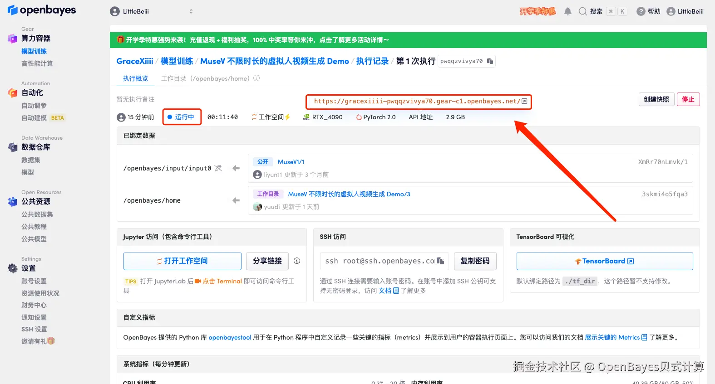Click the 模型训练 breadcrumb link
The image size is (715, 384).
pyautogui.click(x=177, y=61)
